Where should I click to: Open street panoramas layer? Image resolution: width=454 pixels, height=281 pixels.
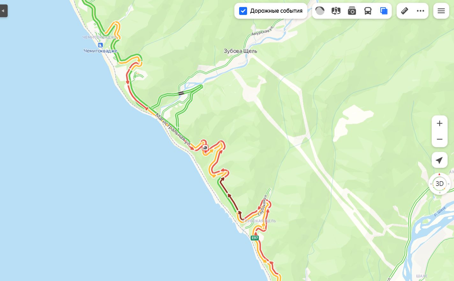(x=336, y=11)
